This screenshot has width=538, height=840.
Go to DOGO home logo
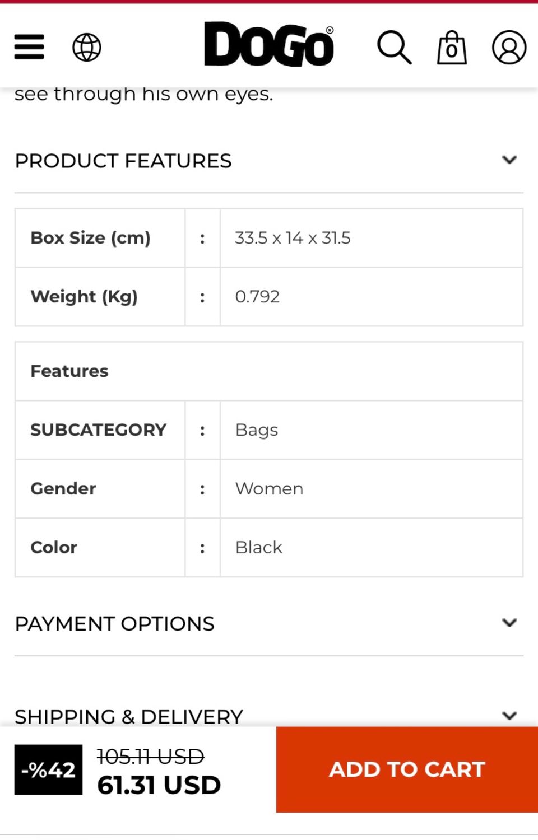[x=269, y=45]
